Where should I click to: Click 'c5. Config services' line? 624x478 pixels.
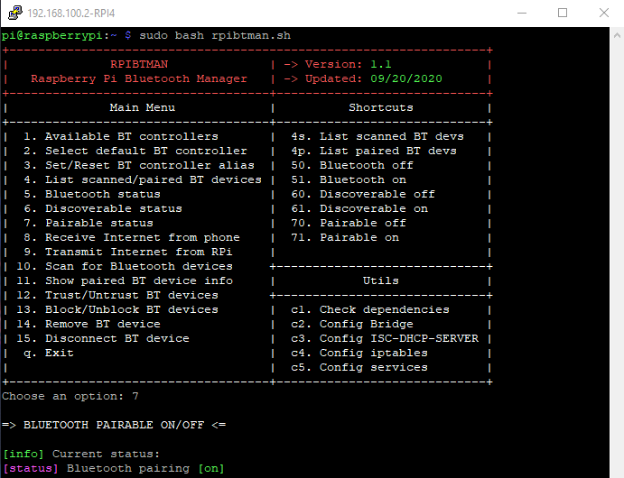click(359, 368)
